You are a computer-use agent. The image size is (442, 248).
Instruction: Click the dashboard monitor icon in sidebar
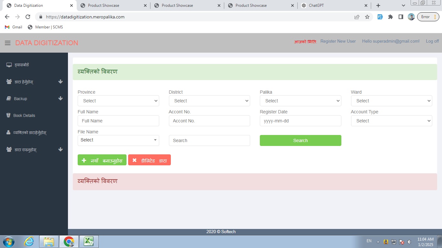(x=9, y=65)
